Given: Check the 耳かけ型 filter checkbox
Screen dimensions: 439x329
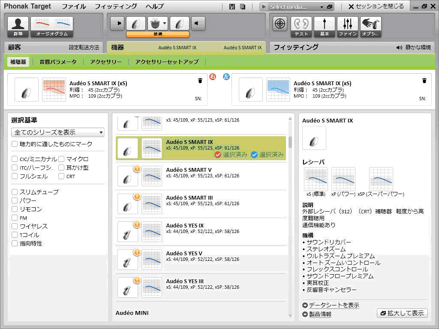Looking at the screenshot, I should [x=61, y=167].
